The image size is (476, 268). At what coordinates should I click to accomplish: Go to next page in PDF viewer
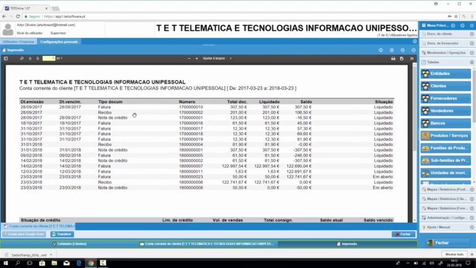[x=38, y=58]
